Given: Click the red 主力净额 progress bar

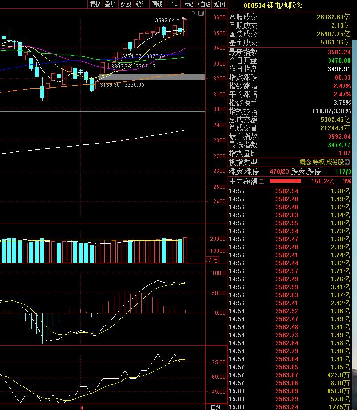Looking at the screenshot, I should click(285, 181).
